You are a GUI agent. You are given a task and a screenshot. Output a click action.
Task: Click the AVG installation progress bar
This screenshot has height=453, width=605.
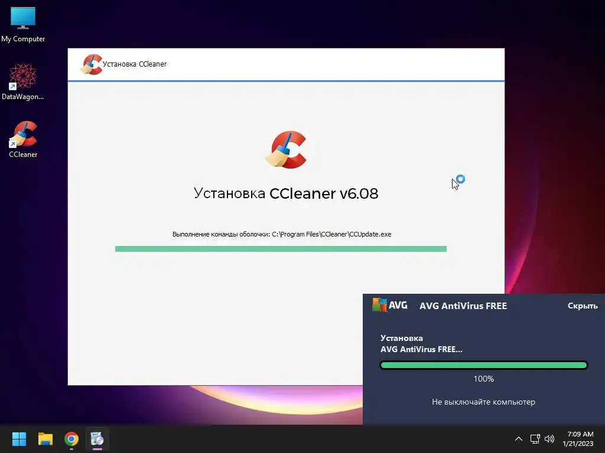click(x=484, y=365)
